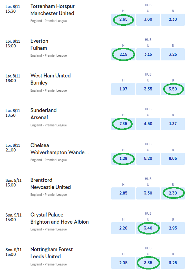Select Tottenham Hotspur home odds 2.65

123,20
